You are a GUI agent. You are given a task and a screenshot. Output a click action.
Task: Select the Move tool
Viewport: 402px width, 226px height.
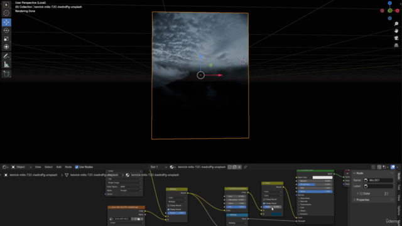(6, 23)
